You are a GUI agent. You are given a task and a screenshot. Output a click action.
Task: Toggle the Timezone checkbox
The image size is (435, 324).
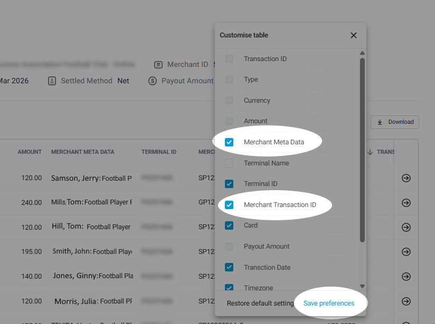229,287
